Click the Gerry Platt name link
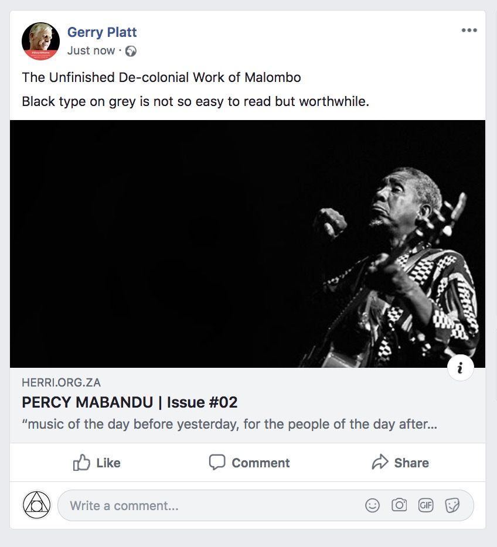Screen dimensions: 497x547 (x=102, y=32)
